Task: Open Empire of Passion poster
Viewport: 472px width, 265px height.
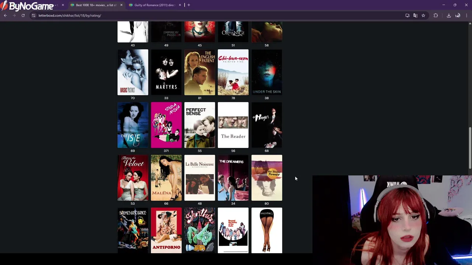Action: click(x=166, y=32)
